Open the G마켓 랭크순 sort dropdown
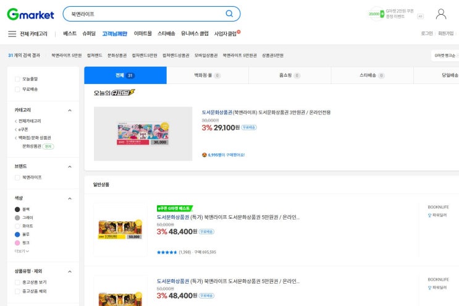This screenshot has width=459, height=306. (x=445, y=56)
